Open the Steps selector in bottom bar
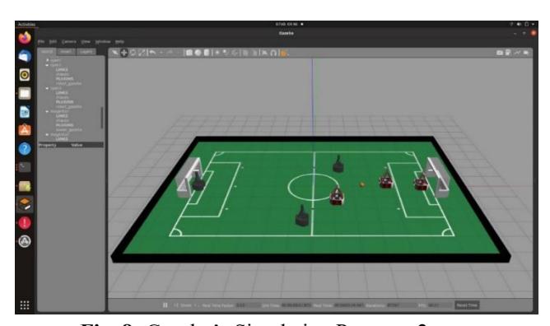The image size is (550, 326). point(189,305)
